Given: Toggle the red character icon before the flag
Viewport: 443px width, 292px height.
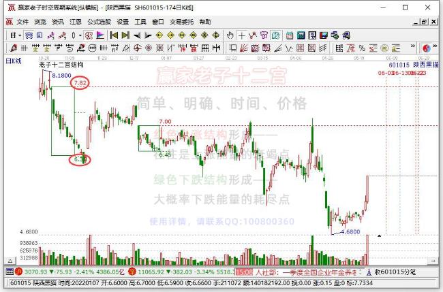Looking at the screenshot, I should point(89,35).
